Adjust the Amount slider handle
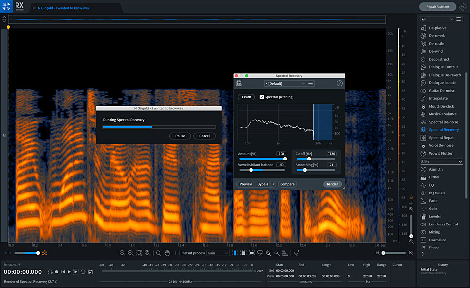Image resolution: width=470 pixels, height=288 pixels. 285,159
